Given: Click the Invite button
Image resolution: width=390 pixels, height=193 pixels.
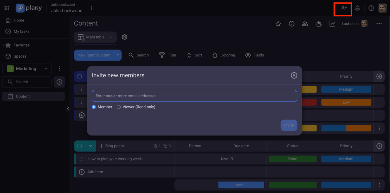Looking at the screenshot, I should 289,125.
